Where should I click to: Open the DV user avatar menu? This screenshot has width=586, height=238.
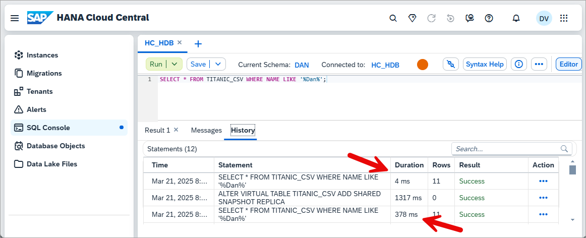544,18
